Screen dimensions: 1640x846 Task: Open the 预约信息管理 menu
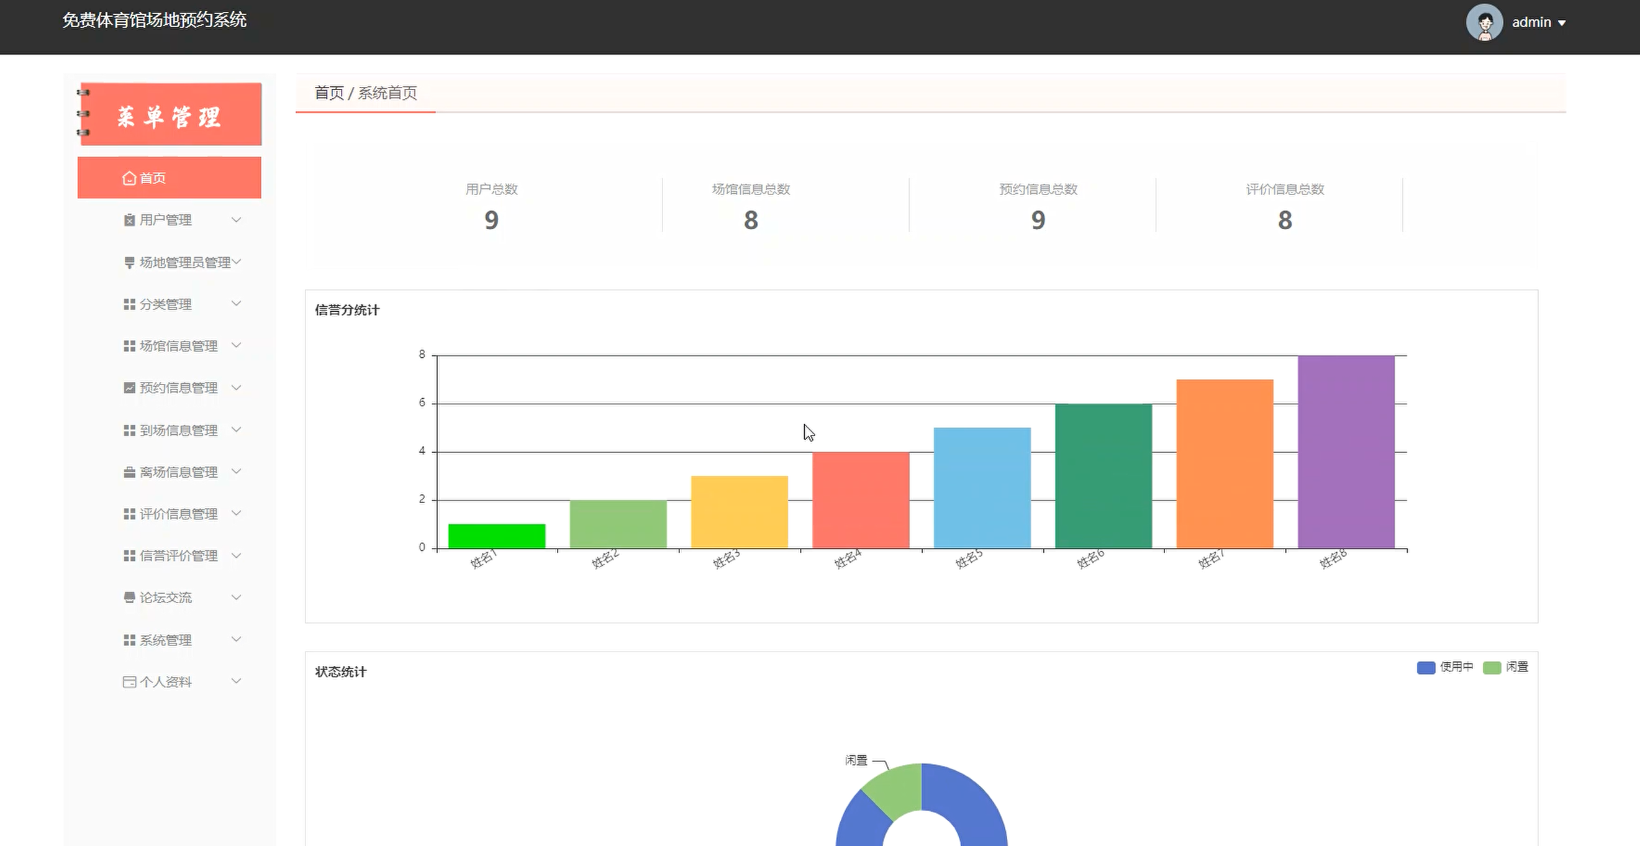(x=170, y=388)
